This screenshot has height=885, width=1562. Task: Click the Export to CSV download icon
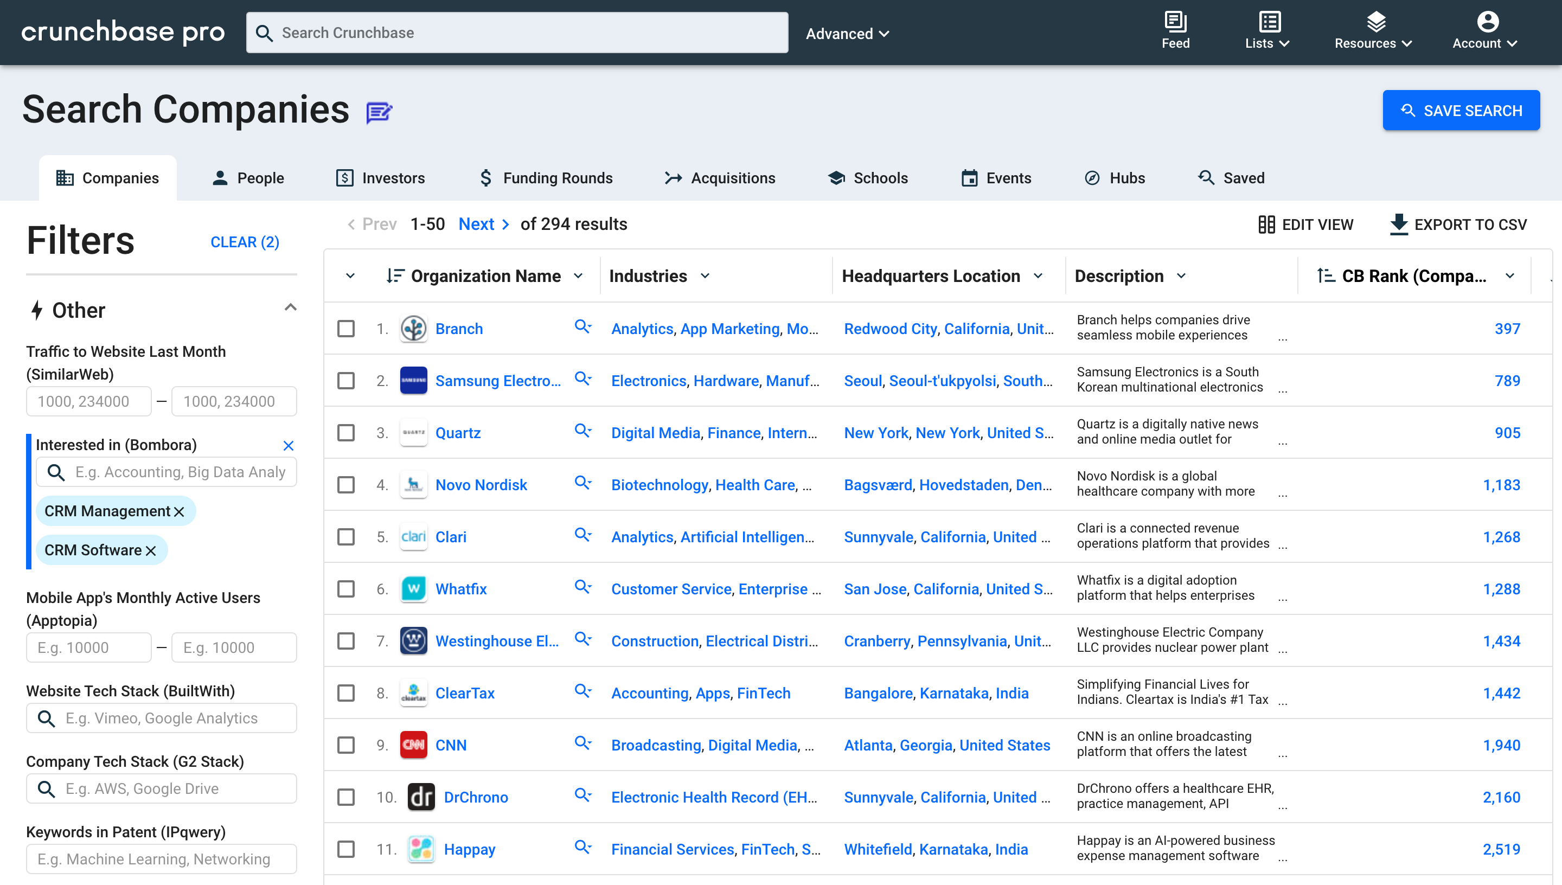(x=1399, y=225)
